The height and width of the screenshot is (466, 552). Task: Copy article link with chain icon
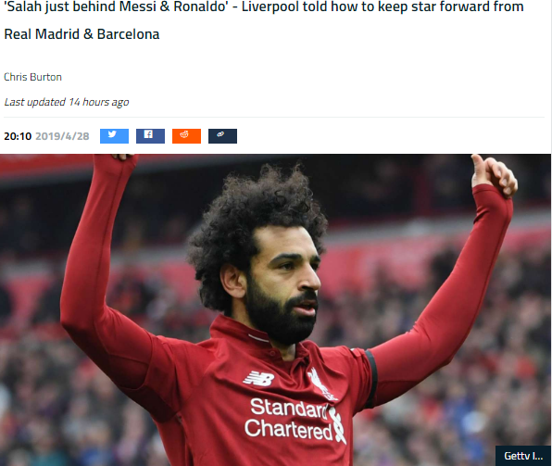[222, 136]
